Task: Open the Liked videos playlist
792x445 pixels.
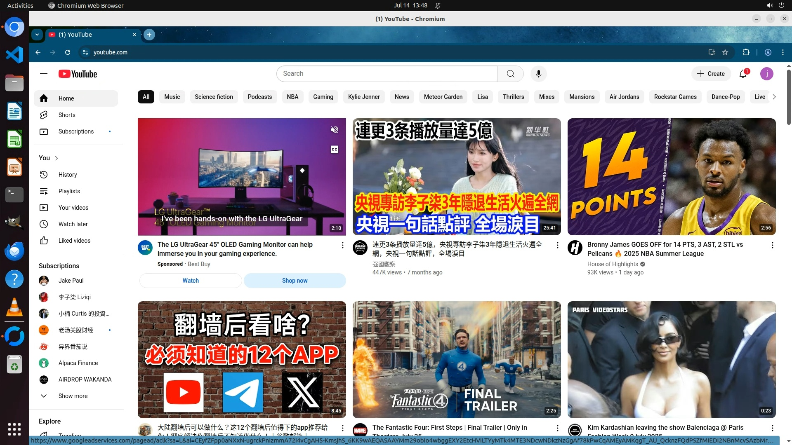Action: [74, 241]
